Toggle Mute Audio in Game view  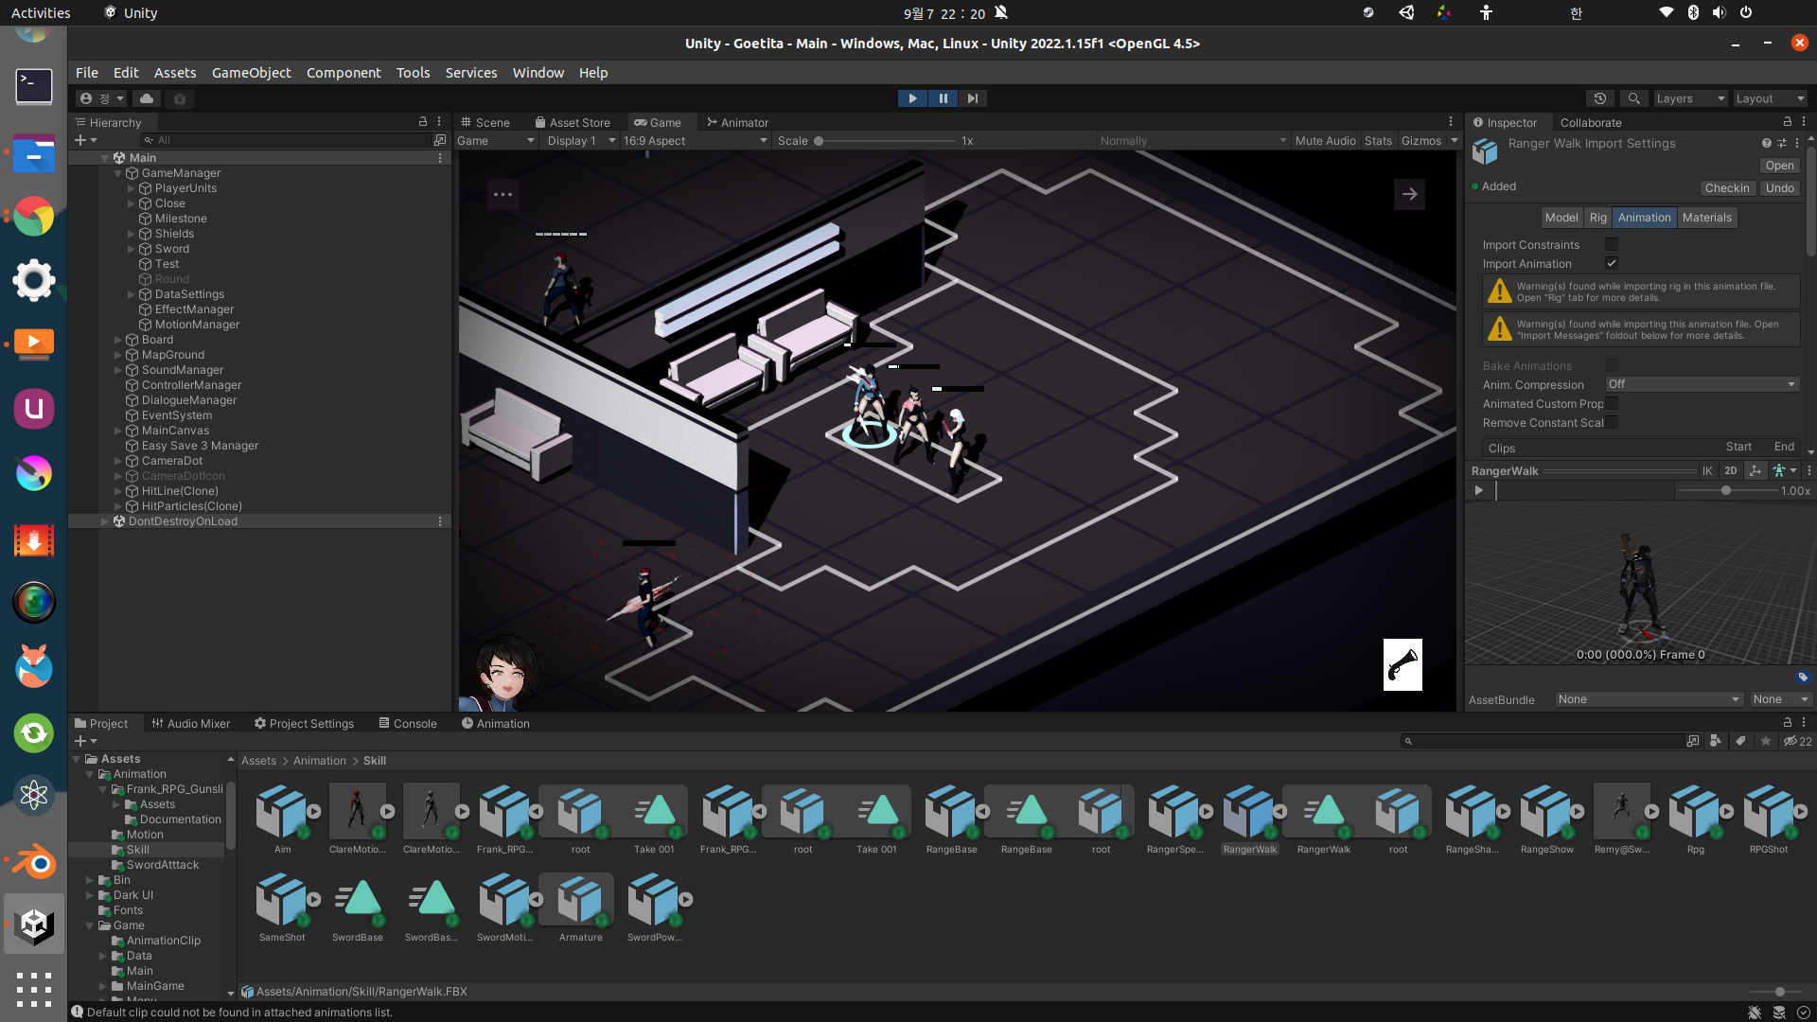click(x=1325, y=141)
